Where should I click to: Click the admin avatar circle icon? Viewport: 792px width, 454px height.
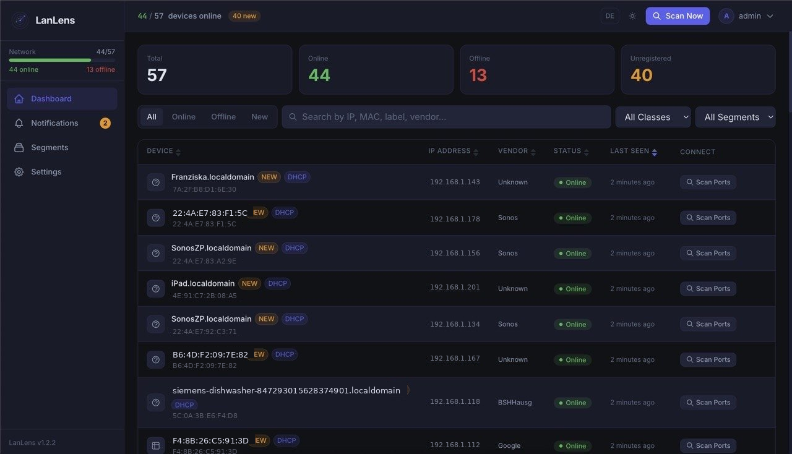click(726, 16)
